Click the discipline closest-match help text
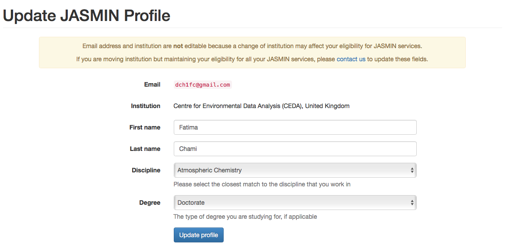Viewport: 513px width, 252px height. tap(262, 184)
